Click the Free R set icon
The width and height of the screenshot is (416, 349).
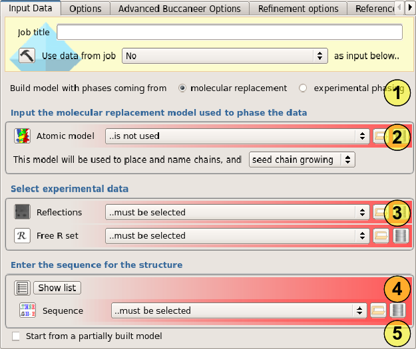(x=23, y=235)
